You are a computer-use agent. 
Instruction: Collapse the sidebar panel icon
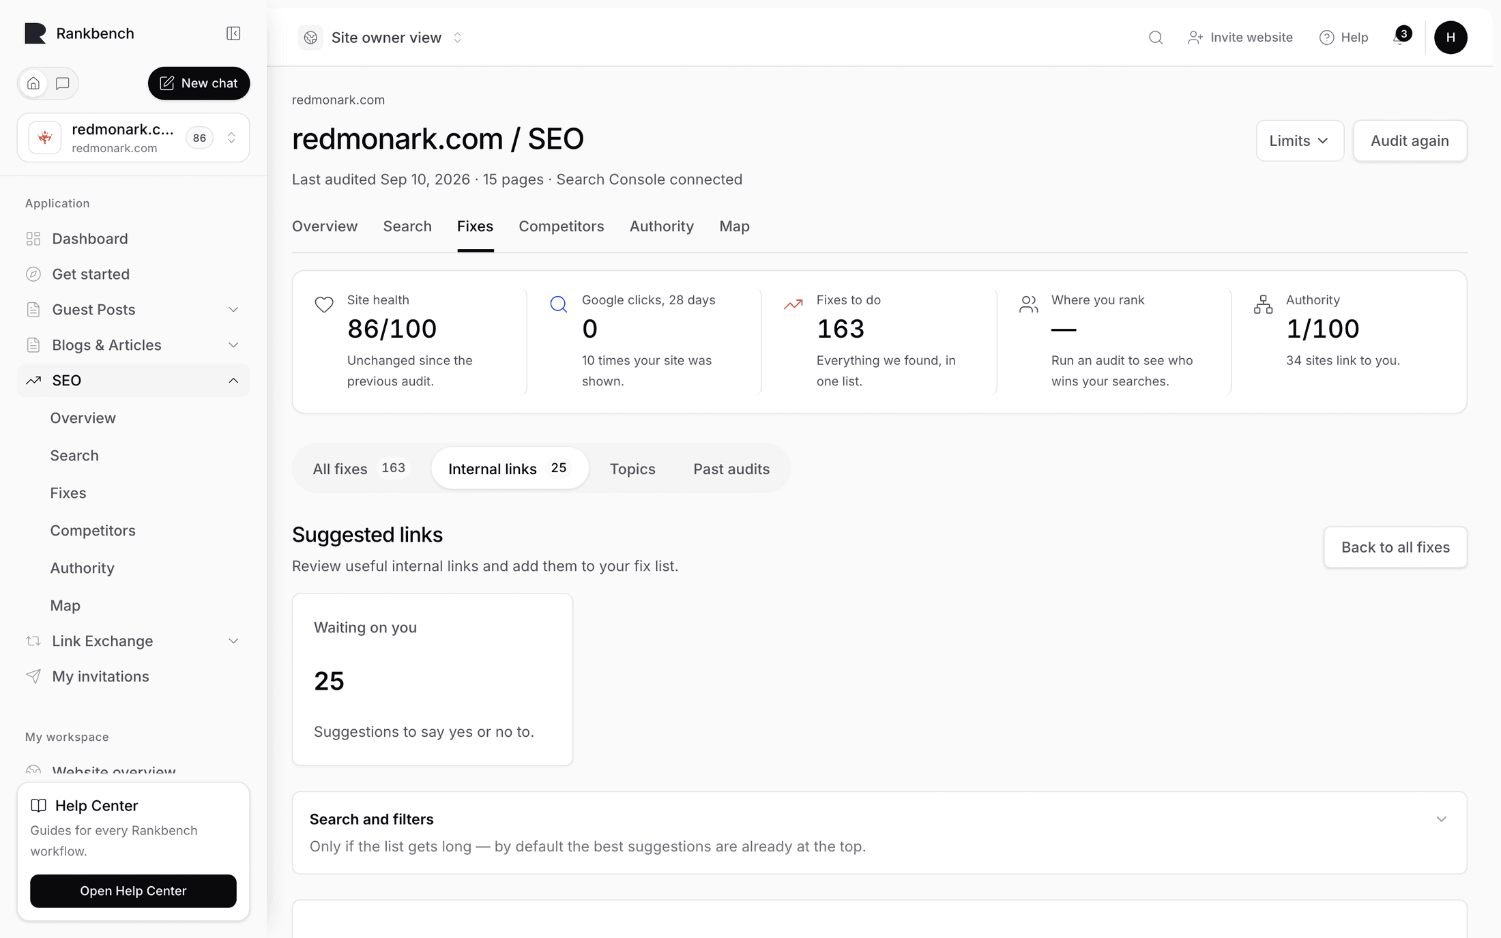[x=233, y=33]
